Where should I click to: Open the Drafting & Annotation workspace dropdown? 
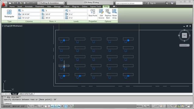tap(51, 3)
